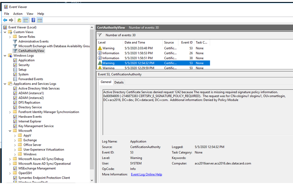Open the Action menu
Viewport: 293px width, 184px height.
tap(18, 14)
